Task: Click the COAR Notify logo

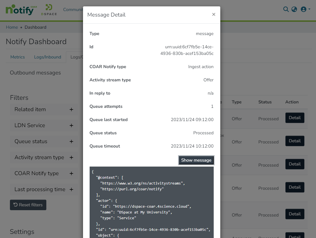Action: pos(21,10)
